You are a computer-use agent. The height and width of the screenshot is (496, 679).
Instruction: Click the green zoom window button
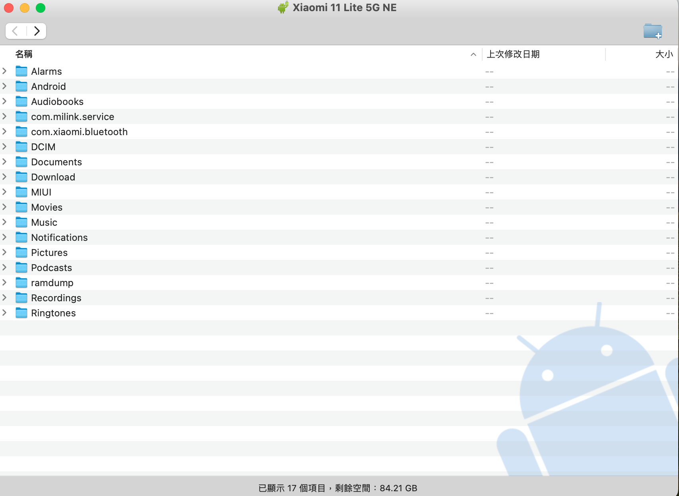tap(41, 8)
